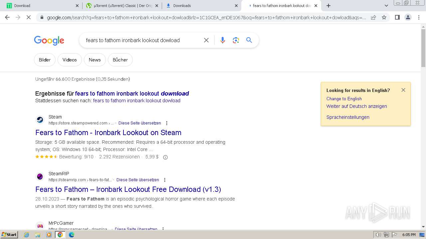Open the corrected query 'ironbark lookout download' link

tap(132, 94)
